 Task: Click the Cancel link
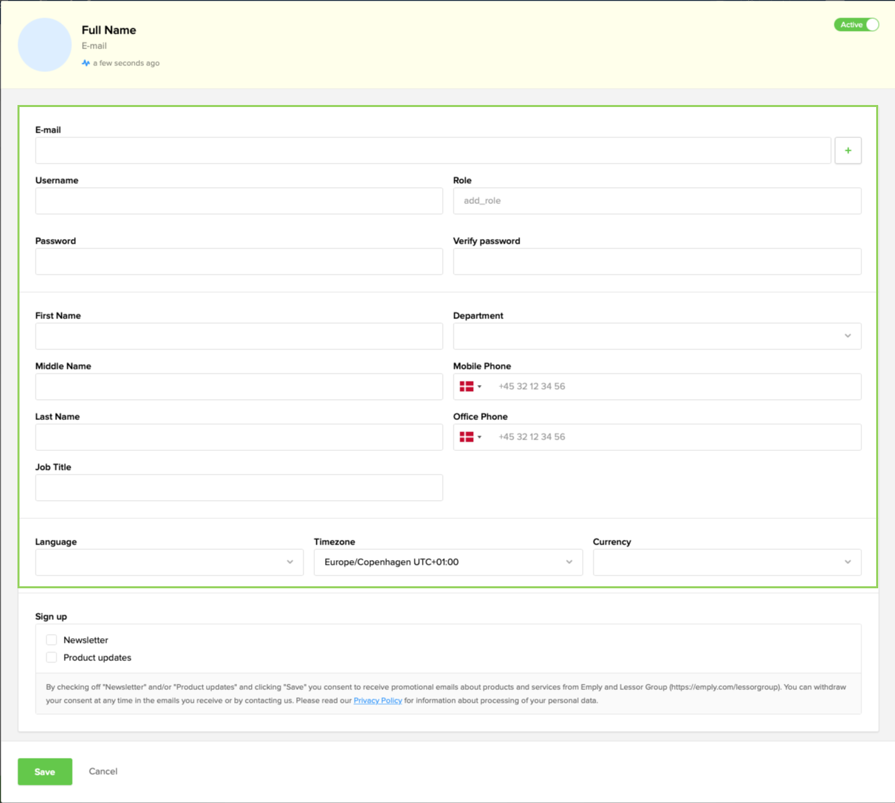(102, 771)
